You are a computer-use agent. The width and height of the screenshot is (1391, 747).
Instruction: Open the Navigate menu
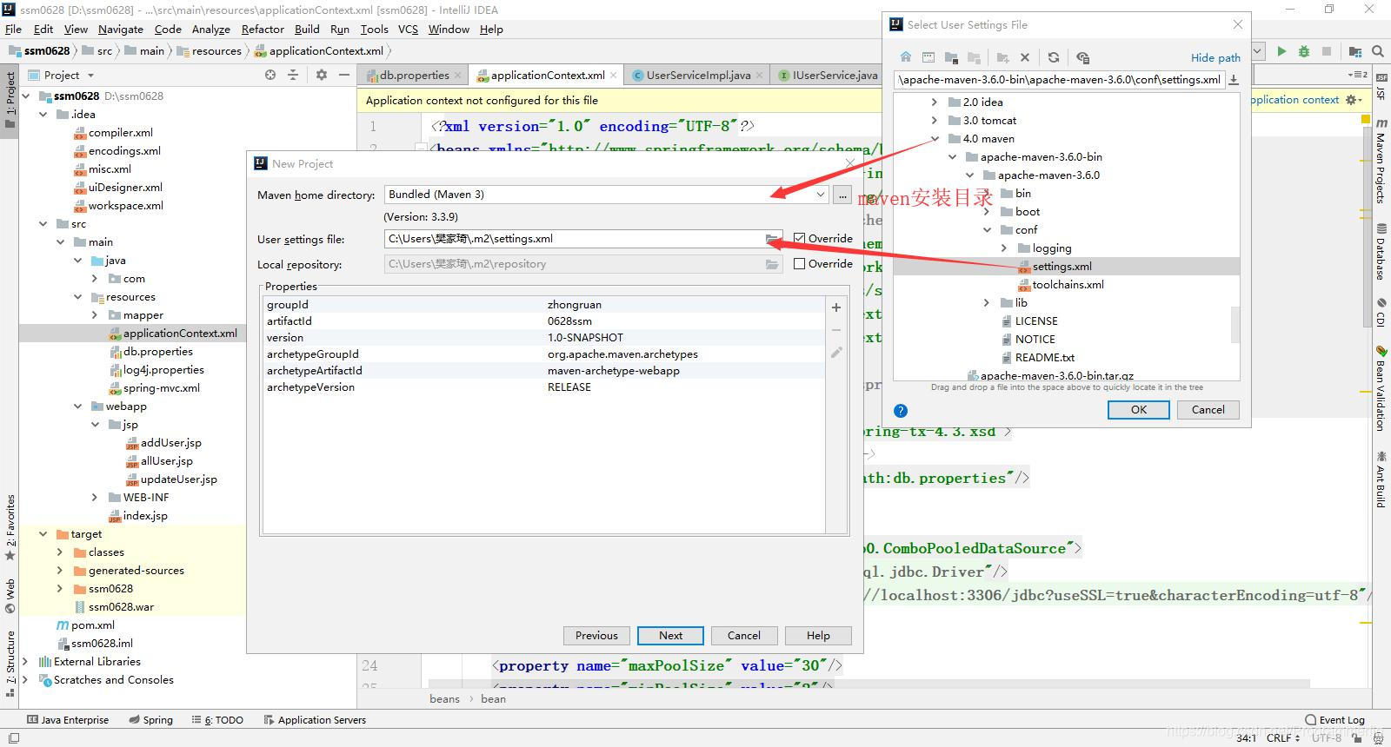[x=121, y=29]
